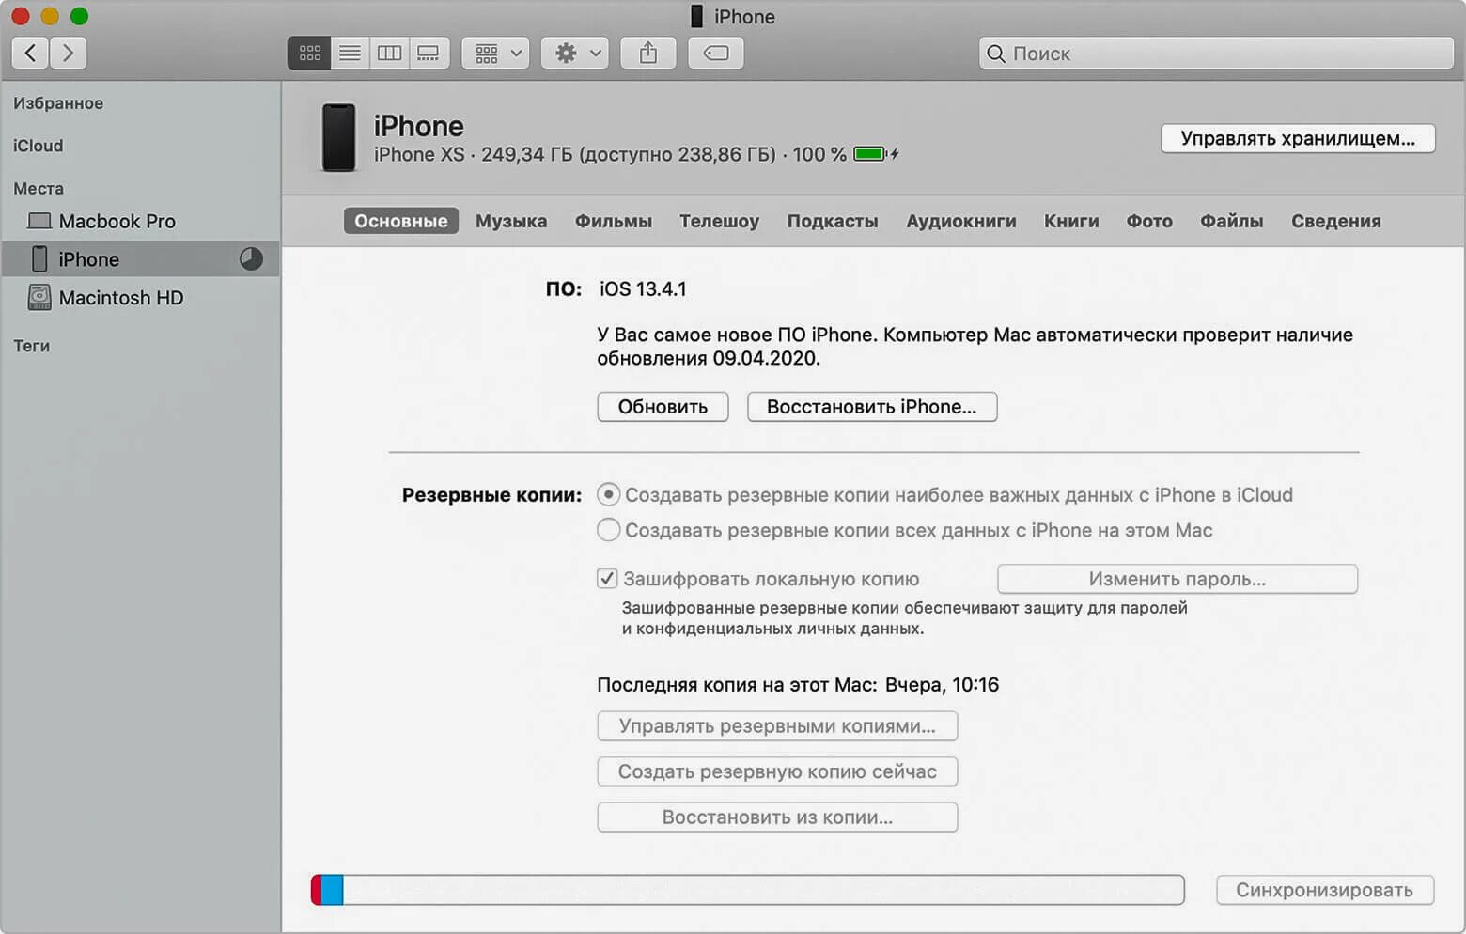Click the Share toolbar icon

pyautogui.click(x=648, y=54)
